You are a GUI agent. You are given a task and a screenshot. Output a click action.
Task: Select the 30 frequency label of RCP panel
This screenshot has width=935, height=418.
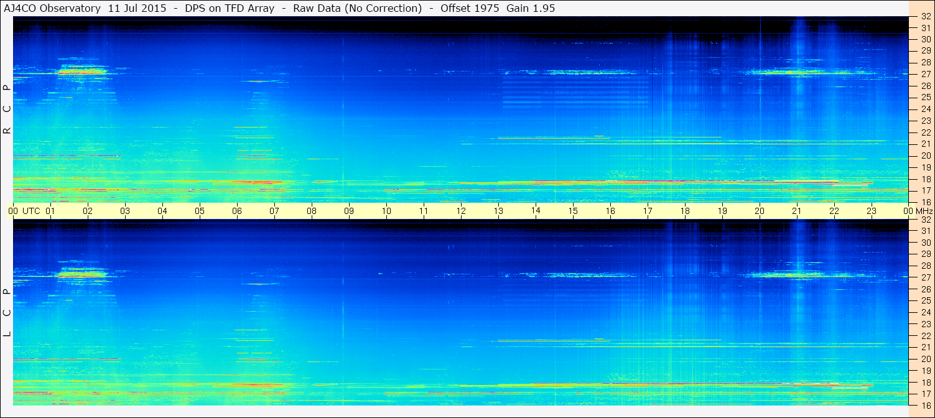[x=925, y=39]
